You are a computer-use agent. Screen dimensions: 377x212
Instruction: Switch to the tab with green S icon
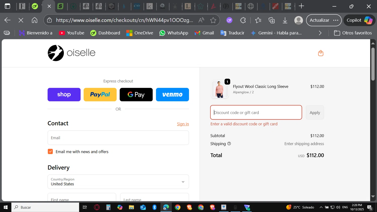pos(60,6)
